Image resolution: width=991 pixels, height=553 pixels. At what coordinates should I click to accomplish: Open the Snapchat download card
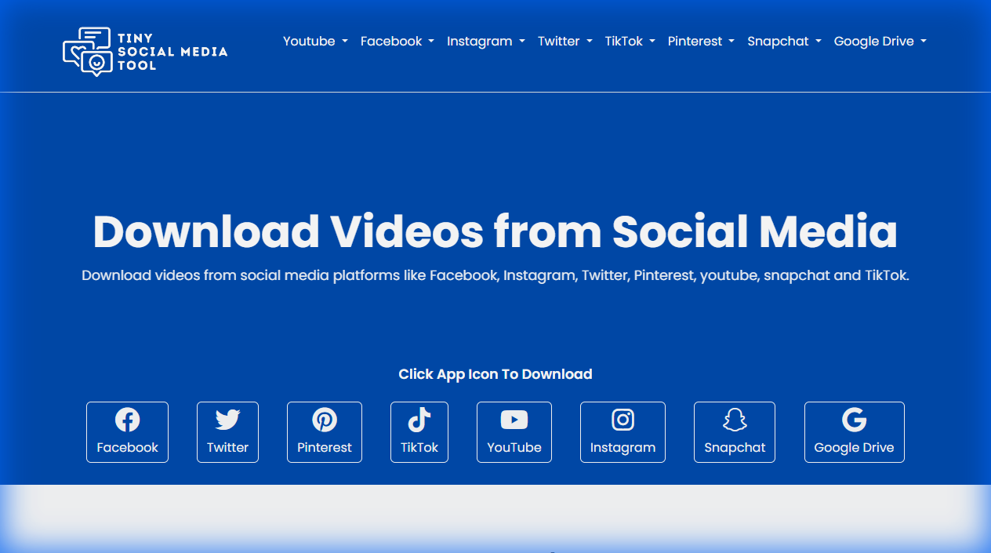734,432
